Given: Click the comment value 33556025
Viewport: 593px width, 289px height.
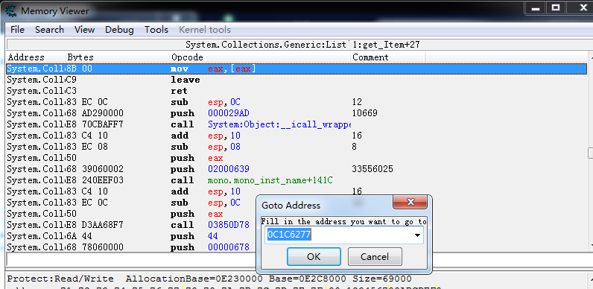Looking at the screenshot, I should click(372, 169).
